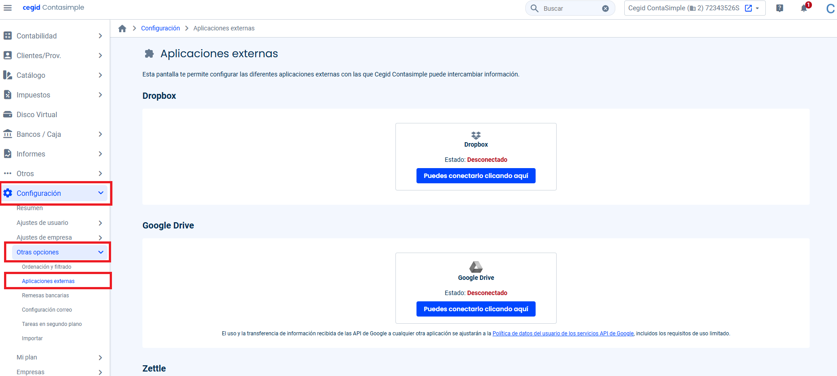Viewport: 837px width, 376px height.
Task: Expand Mi plan chevron
Action: (x=100, y=357)
